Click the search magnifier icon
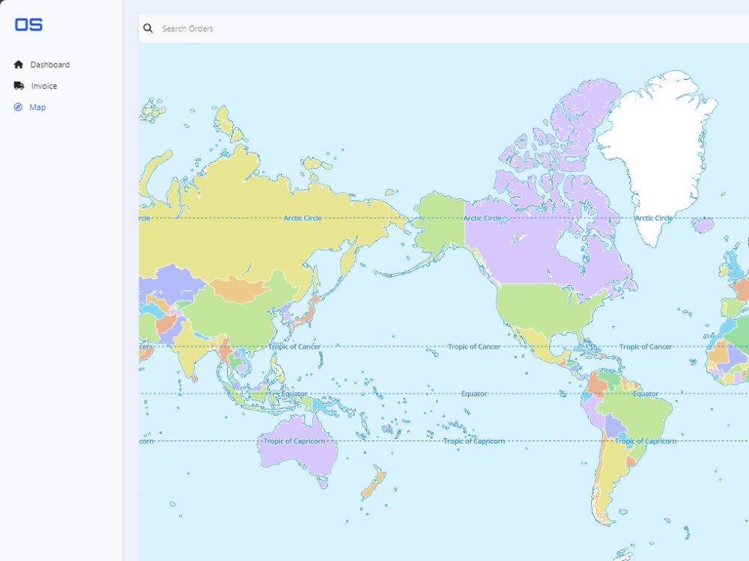Viewport: 749px width, 561px height. 148,28
